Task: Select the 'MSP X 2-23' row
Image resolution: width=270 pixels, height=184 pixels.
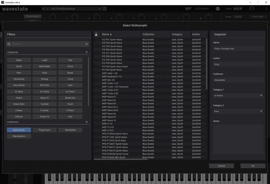Action: 150,127
